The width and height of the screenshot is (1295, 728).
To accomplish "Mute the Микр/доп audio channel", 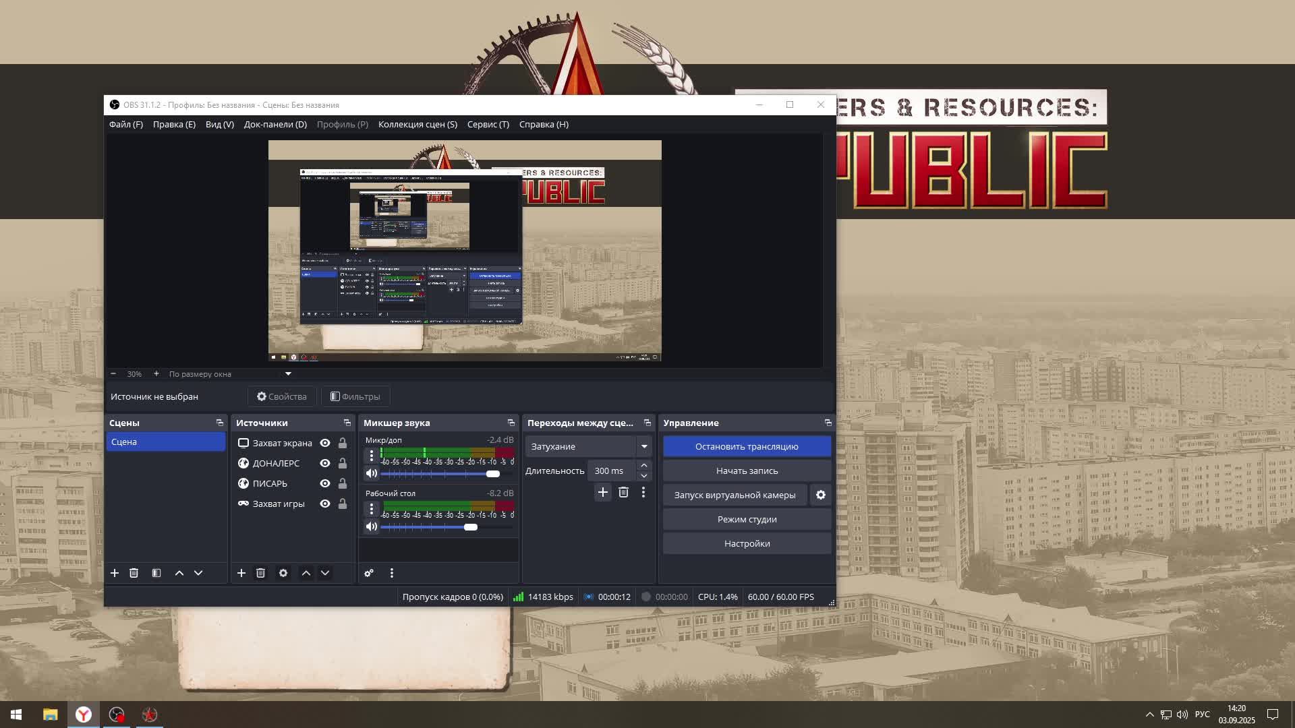I will (x=372, y=473).
